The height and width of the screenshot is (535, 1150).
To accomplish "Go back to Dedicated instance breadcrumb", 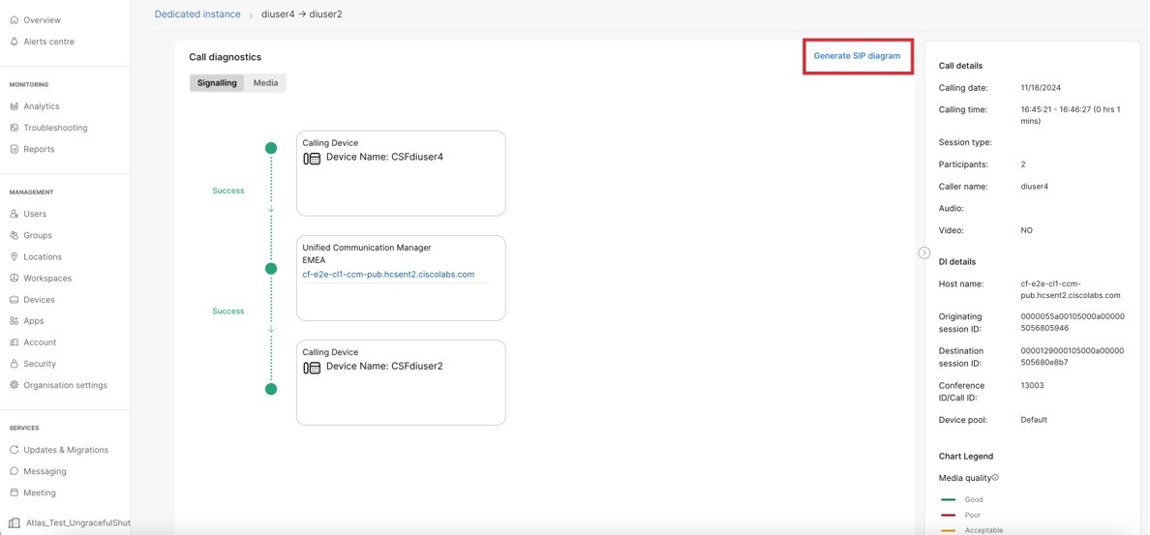I will click(197, 15).
